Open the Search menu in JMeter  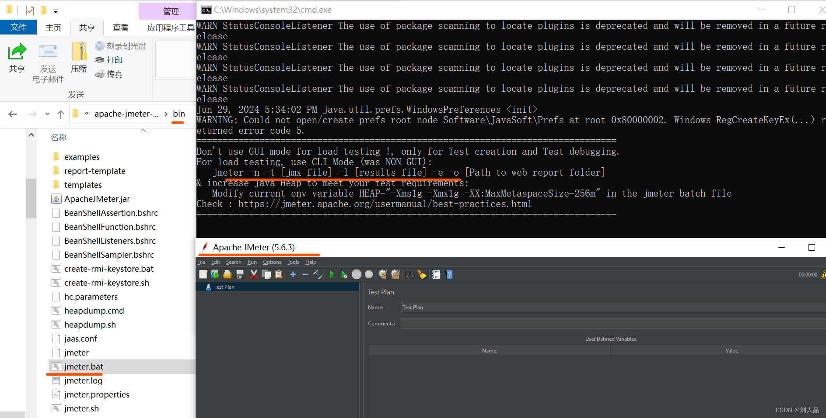(234, 262)
